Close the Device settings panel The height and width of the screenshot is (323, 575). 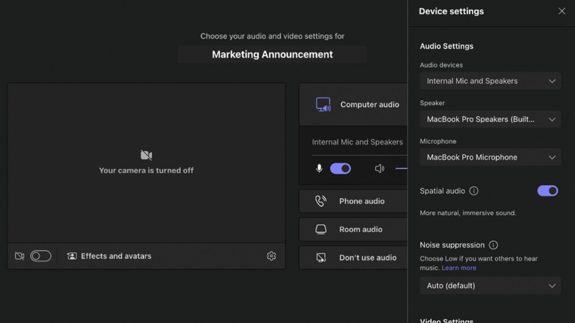(562, 11)
